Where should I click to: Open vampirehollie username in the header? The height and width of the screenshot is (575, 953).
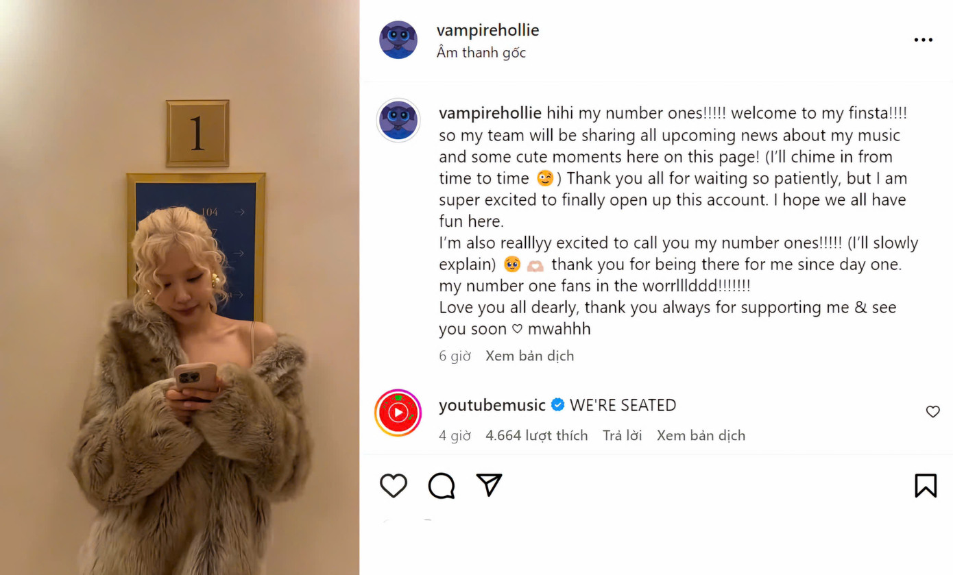[487, 30]
